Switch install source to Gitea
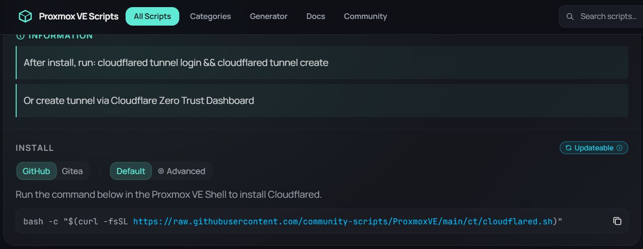This screenshot has width=643, height=249. pos(72,171)
